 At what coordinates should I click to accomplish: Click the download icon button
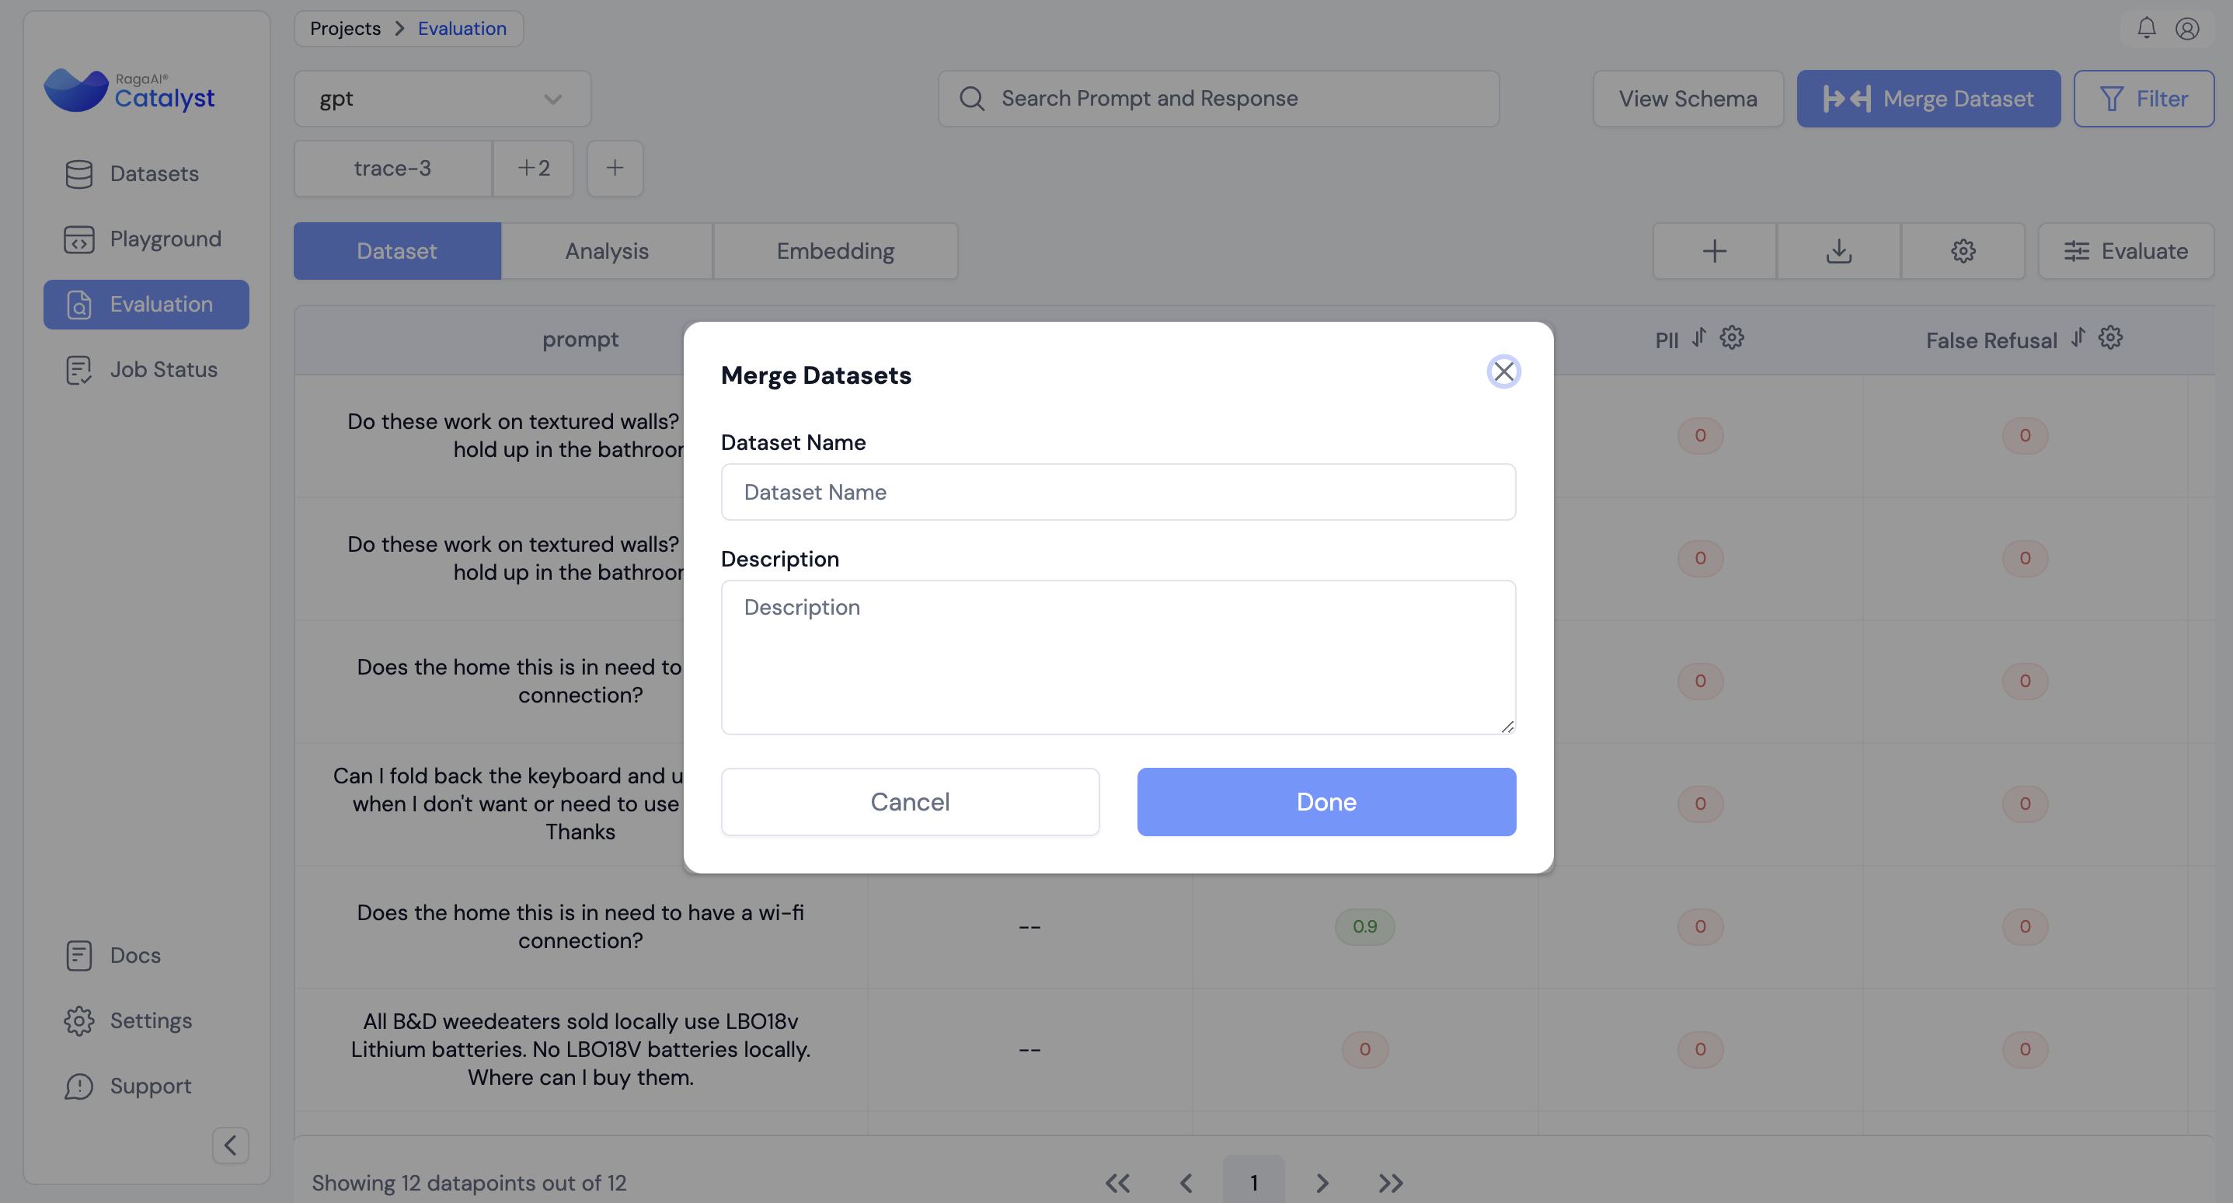pos(1838,252)
